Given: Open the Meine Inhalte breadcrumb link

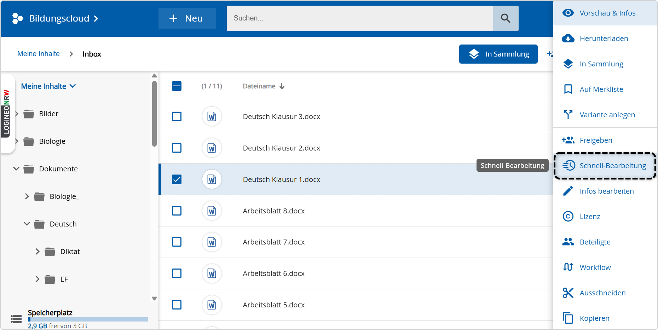Looking at the screenshot, I should point(39,54).
